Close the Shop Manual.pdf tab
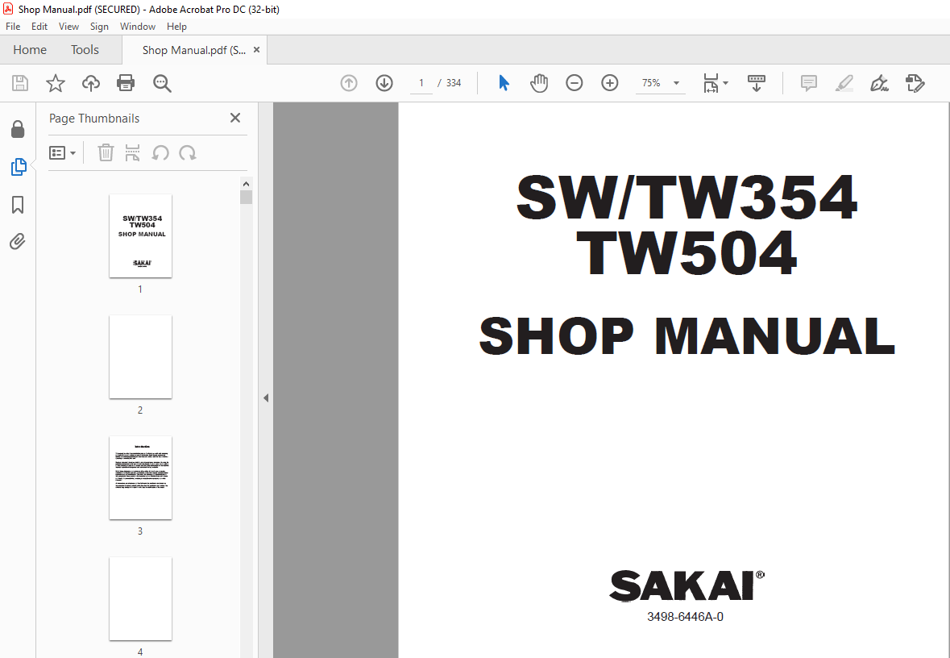Screen dimensions: 950x658 pyautogui.click(x=256, y=50)
